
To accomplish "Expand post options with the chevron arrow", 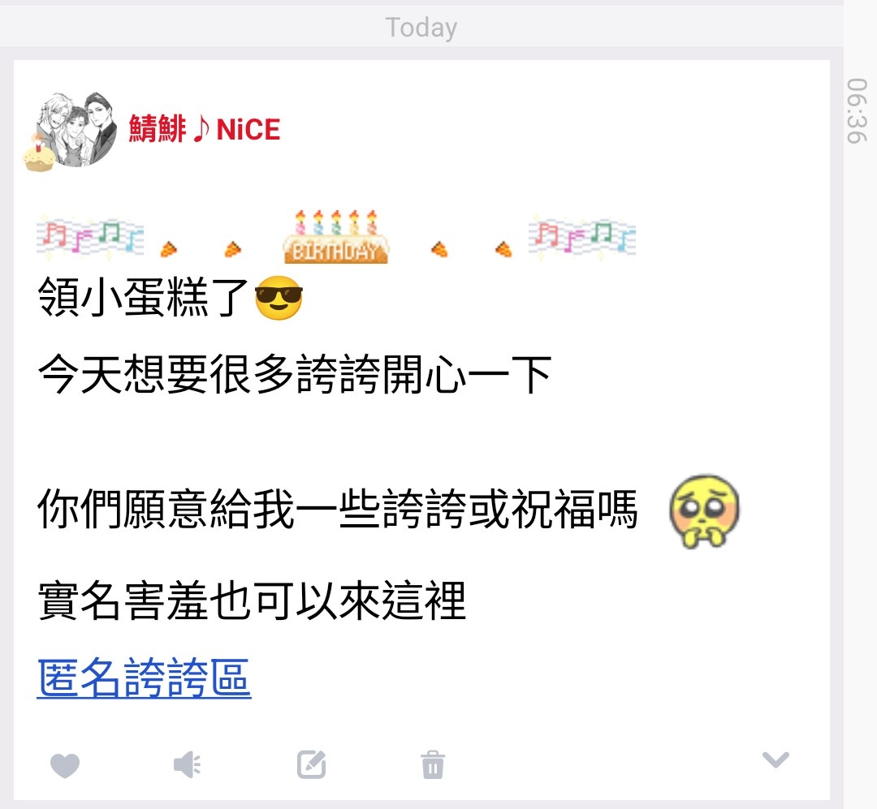I will [x=775, y=760].
